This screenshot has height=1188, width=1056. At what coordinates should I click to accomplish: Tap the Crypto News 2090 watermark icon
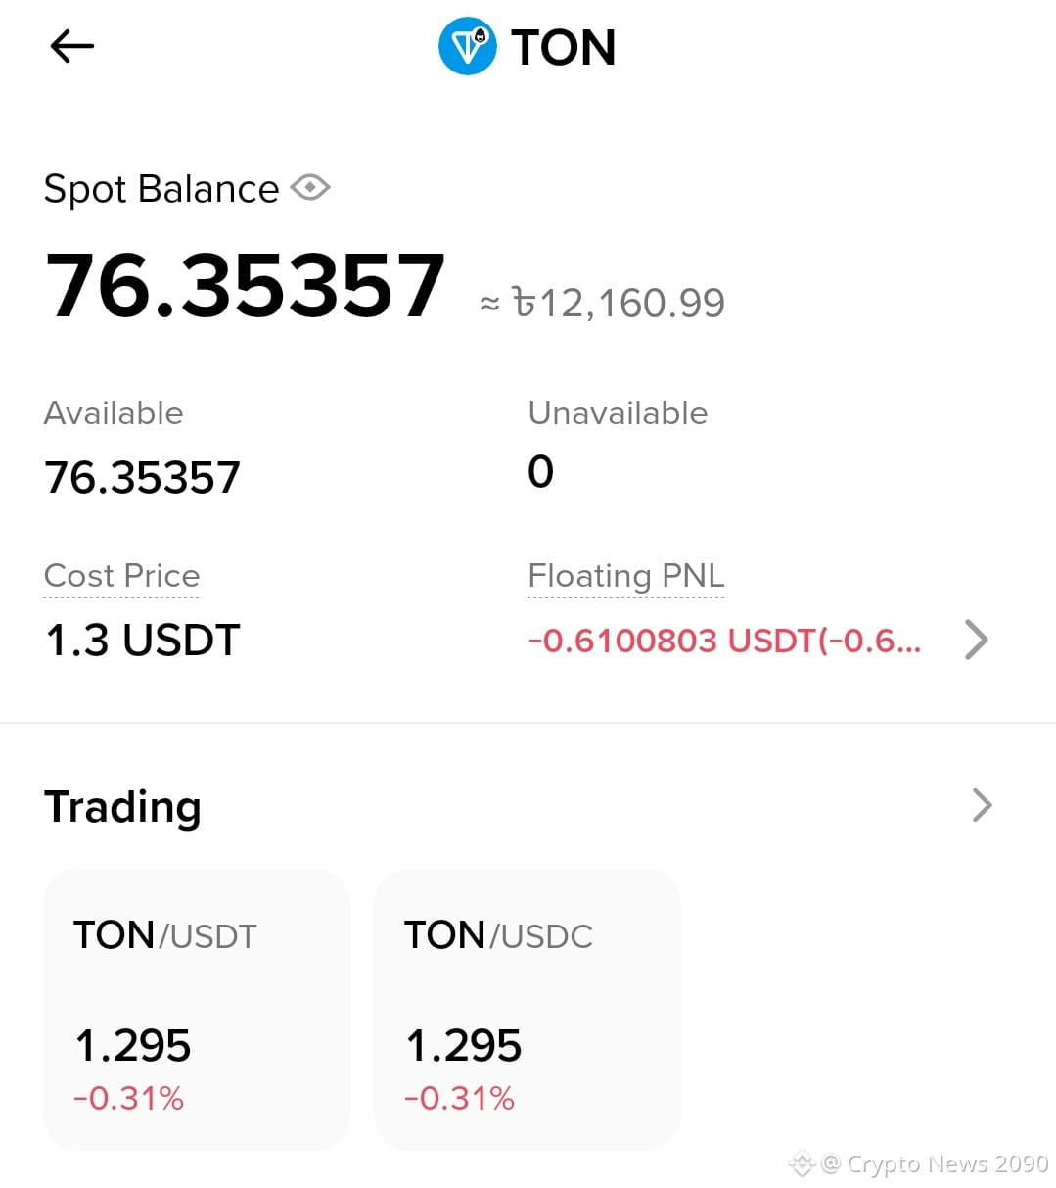tap(803, 1164)
